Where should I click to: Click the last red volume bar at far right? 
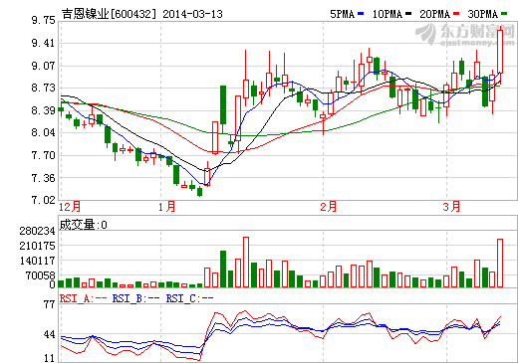tap(500, 263)
